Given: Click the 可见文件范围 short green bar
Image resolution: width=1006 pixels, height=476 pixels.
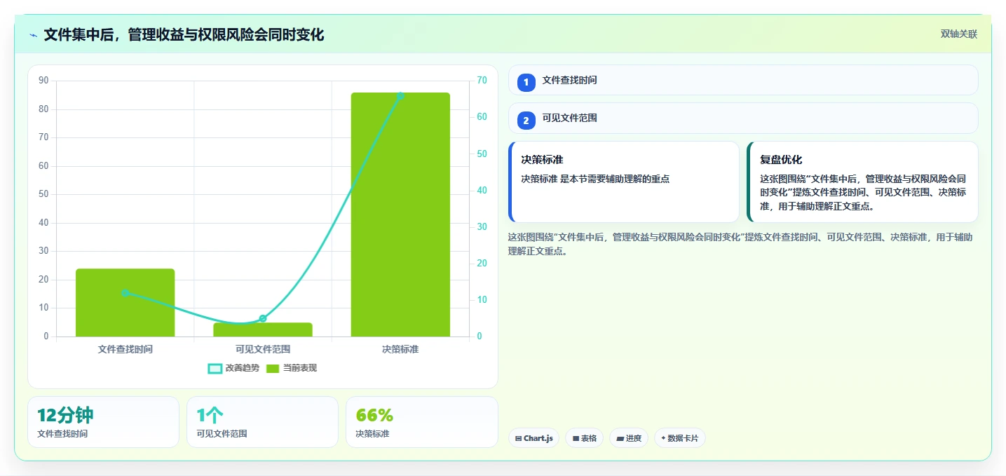Looking at the screenshot, I should [263, 329].
